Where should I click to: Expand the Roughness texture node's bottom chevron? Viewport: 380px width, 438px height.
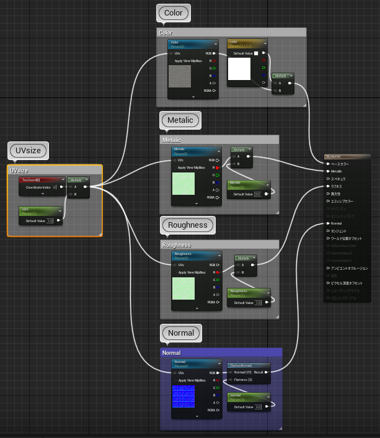click(197, 308)
